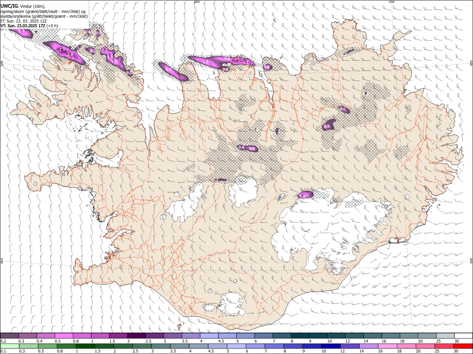Click the 1.2 precipitation value between 1.7 and 1.0
The image size is (473, 354).
tap(110, 56)
